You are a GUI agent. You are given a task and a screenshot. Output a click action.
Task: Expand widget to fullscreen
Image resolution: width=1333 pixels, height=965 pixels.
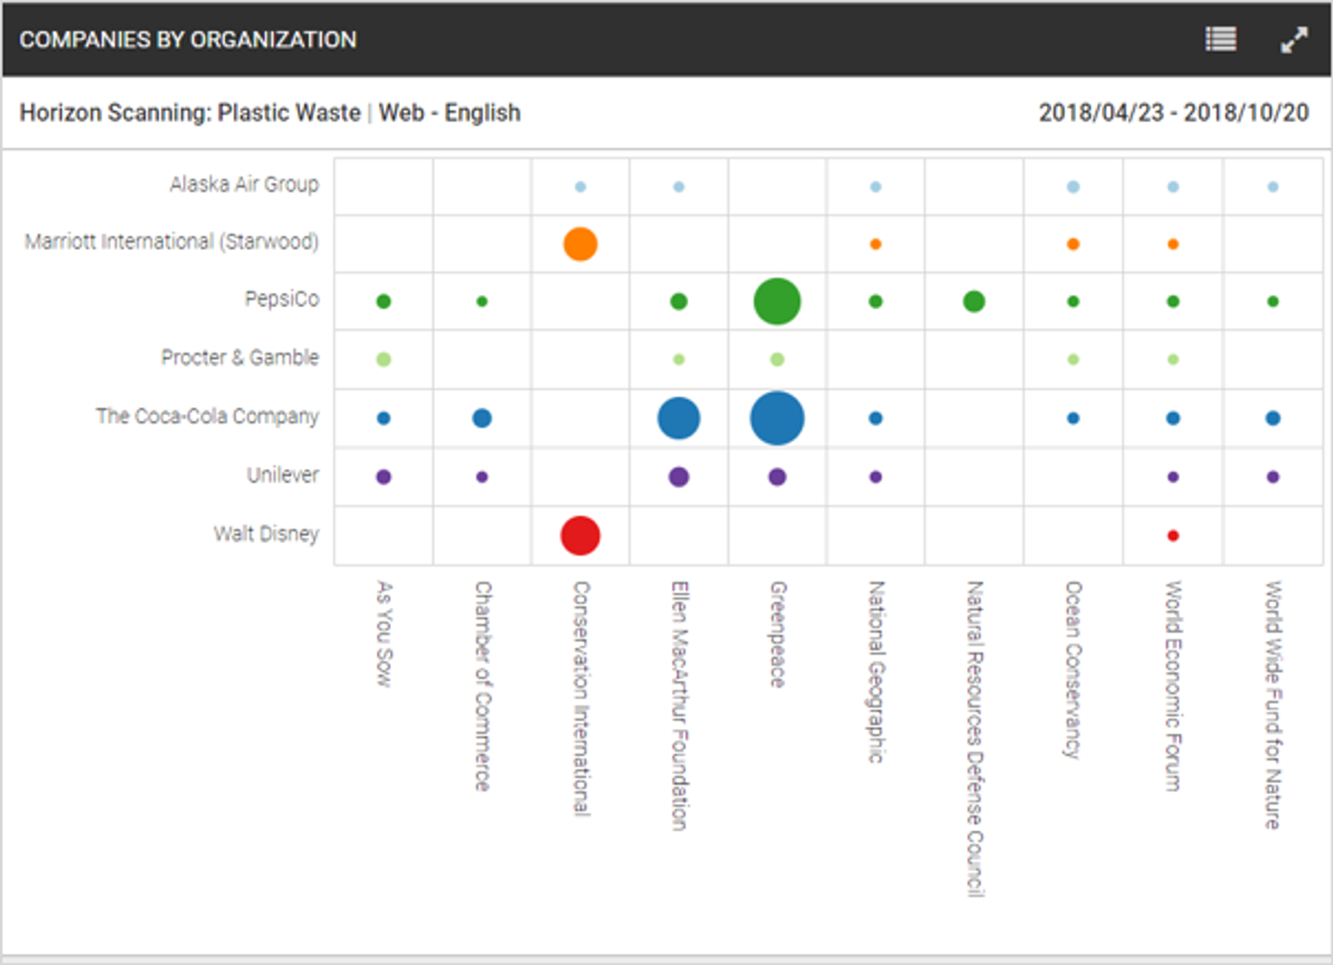(1294, 40)
